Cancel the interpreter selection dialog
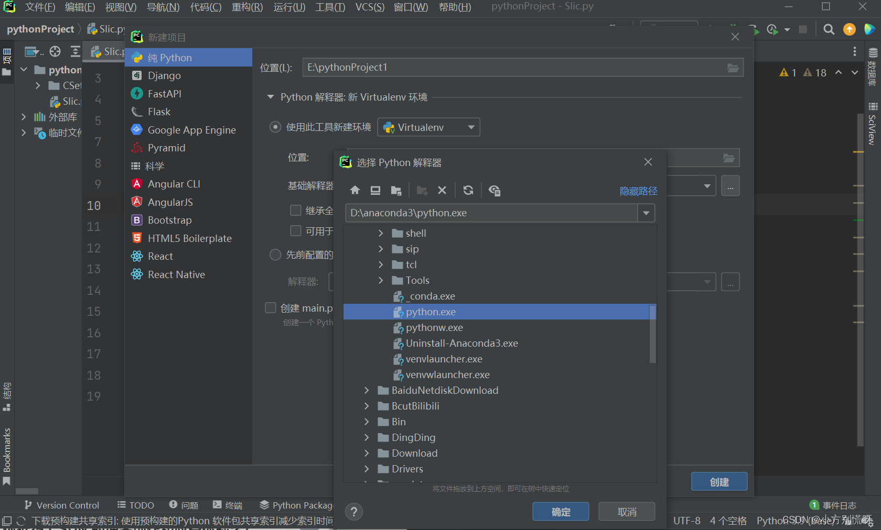This screenshot has width=881, height=530. pyautogui.click(x=627, y=512)
